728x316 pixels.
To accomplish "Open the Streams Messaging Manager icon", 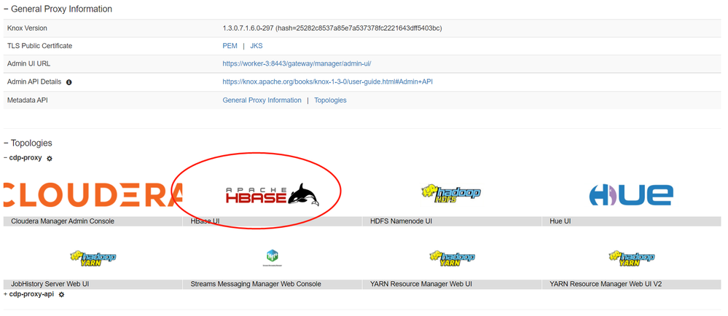I will (x=272, y=258).
